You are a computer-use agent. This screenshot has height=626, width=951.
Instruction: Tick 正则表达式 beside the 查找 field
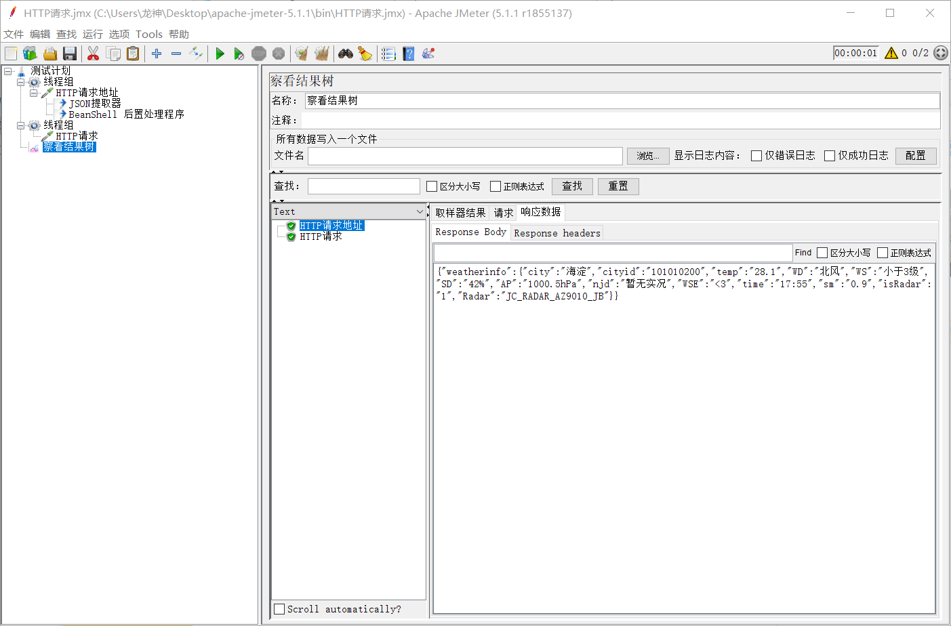(x=495, y=186)
